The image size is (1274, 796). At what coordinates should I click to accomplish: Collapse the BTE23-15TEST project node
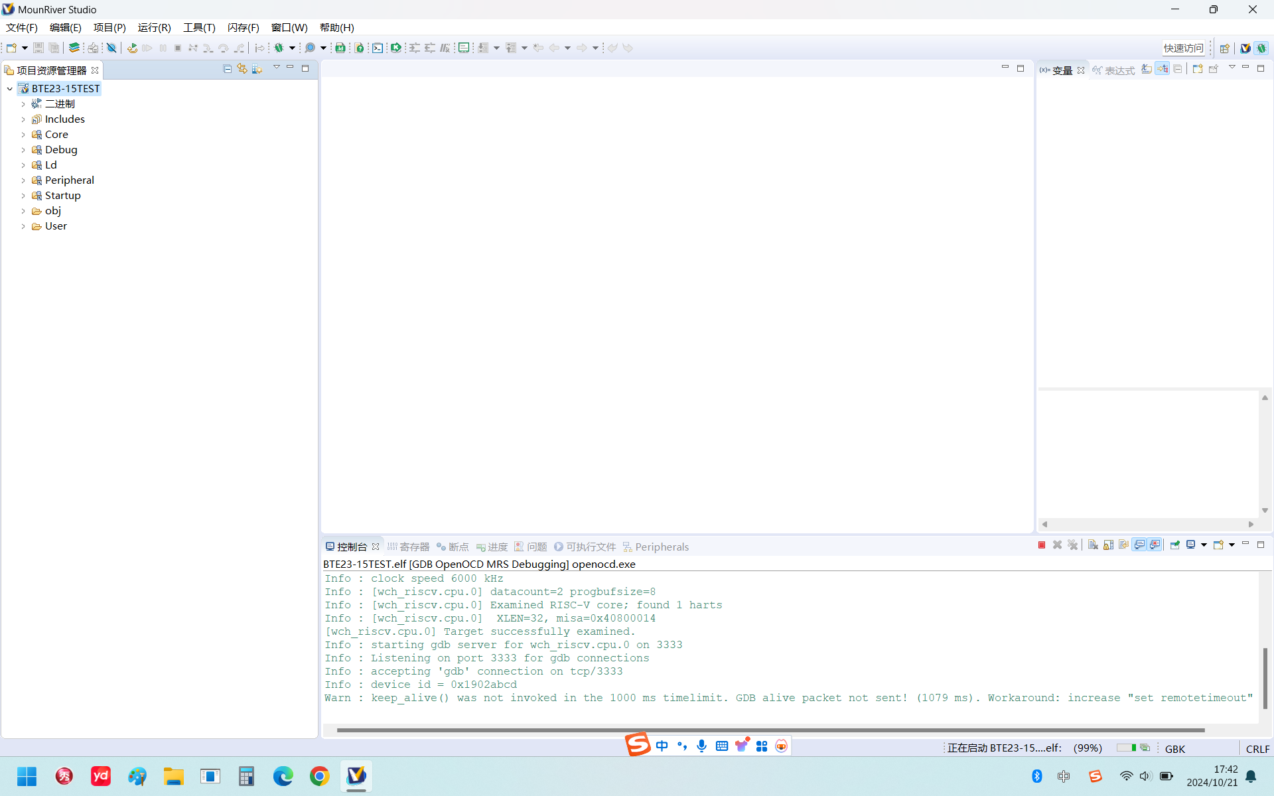[10, 89]
